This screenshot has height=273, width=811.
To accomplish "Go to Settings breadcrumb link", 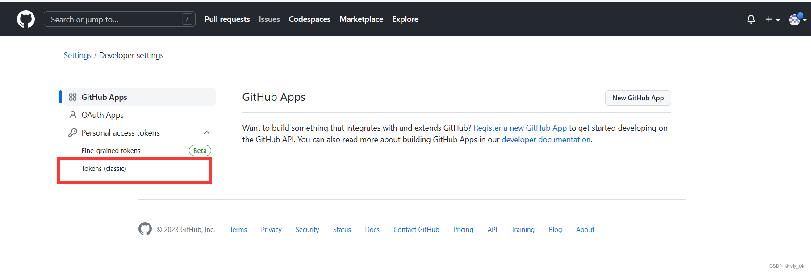I will (77, 55).
